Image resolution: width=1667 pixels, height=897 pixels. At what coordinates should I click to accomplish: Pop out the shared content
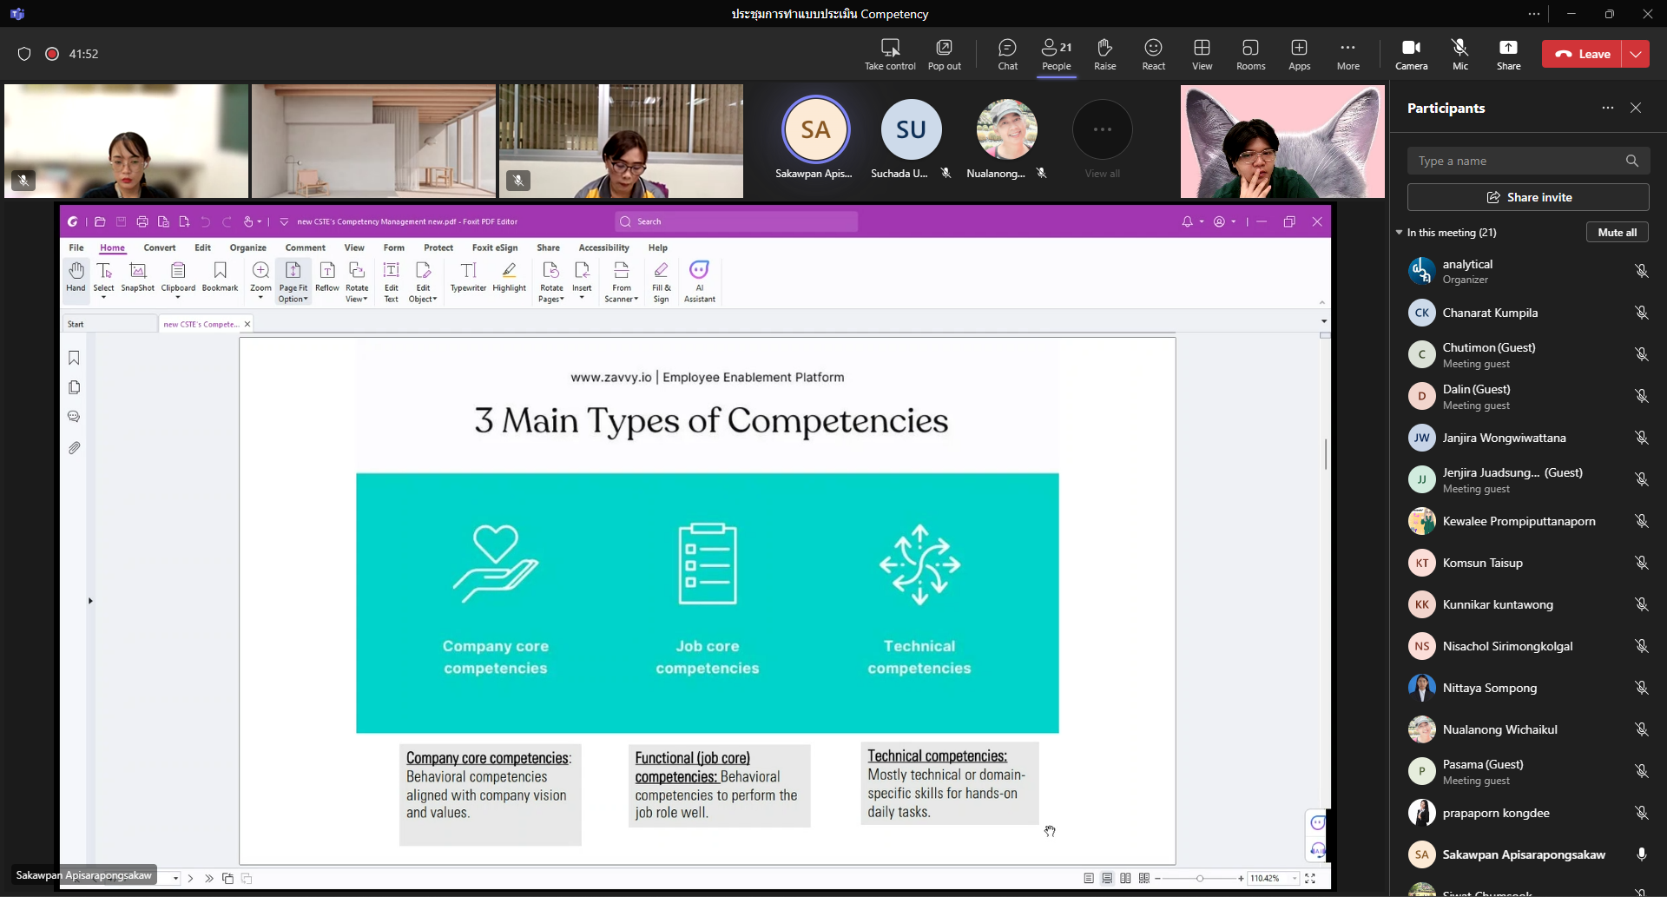click(x=944, y=54)
